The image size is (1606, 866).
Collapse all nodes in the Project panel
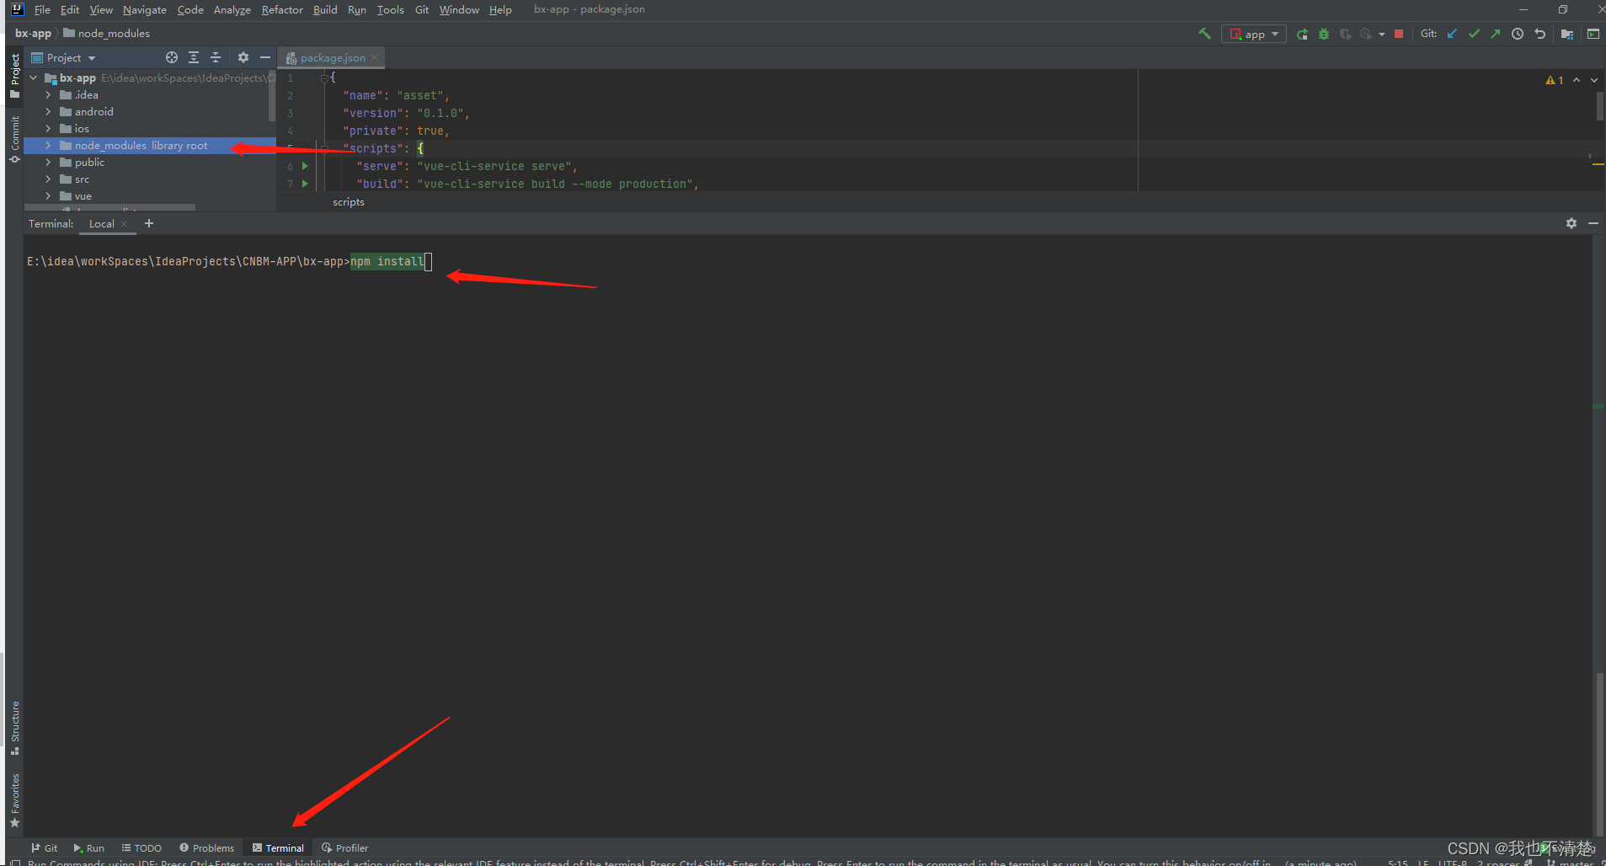(216, 57)
